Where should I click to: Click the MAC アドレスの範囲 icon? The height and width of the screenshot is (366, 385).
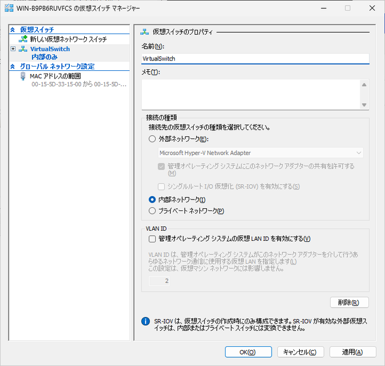(23, 76)
